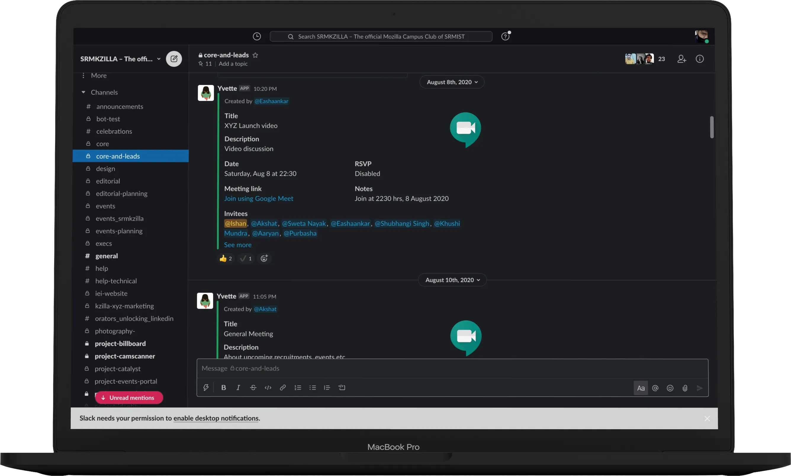Expand invitees with See more
Image resolution: width=791 pixels, height=476 pixels.
[x=238, y=245]
